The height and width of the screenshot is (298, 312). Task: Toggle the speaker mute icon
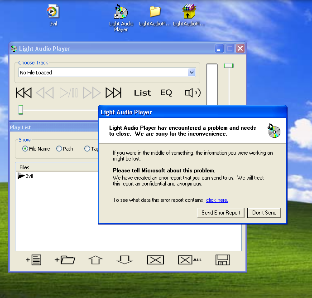point(192,93)
